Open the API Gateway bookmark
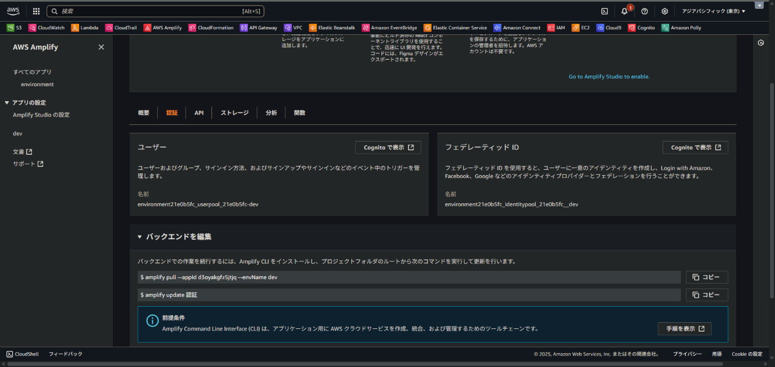 point(259,28)
